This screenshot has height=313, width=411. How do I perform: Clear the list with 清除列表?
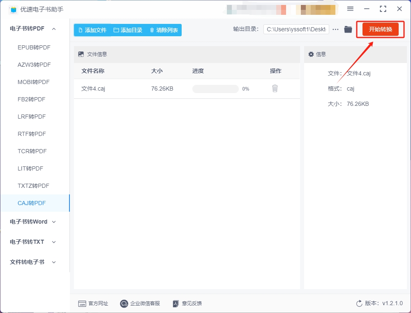(x=164, y=30)
